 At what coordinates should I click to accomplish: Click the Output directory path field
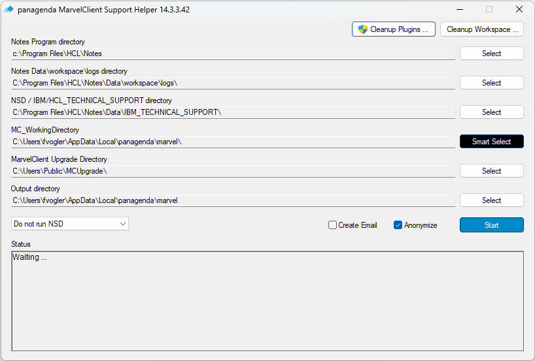point(233,200)
